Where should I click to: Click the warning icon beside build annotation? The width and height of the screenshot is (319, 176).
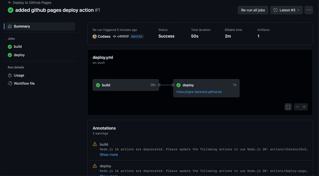(x=95, y=144)
